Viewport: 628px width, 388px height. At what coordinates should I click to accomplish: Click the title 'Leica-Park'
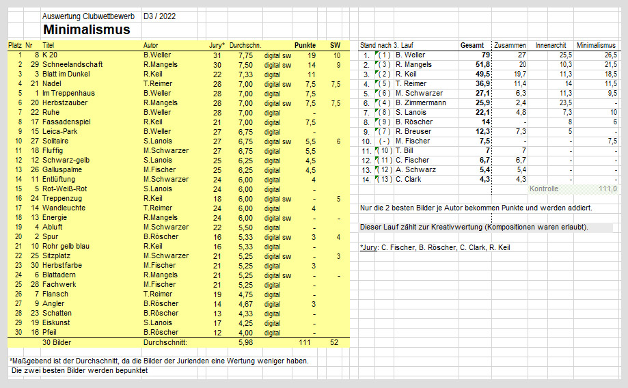tap(60, 131)
